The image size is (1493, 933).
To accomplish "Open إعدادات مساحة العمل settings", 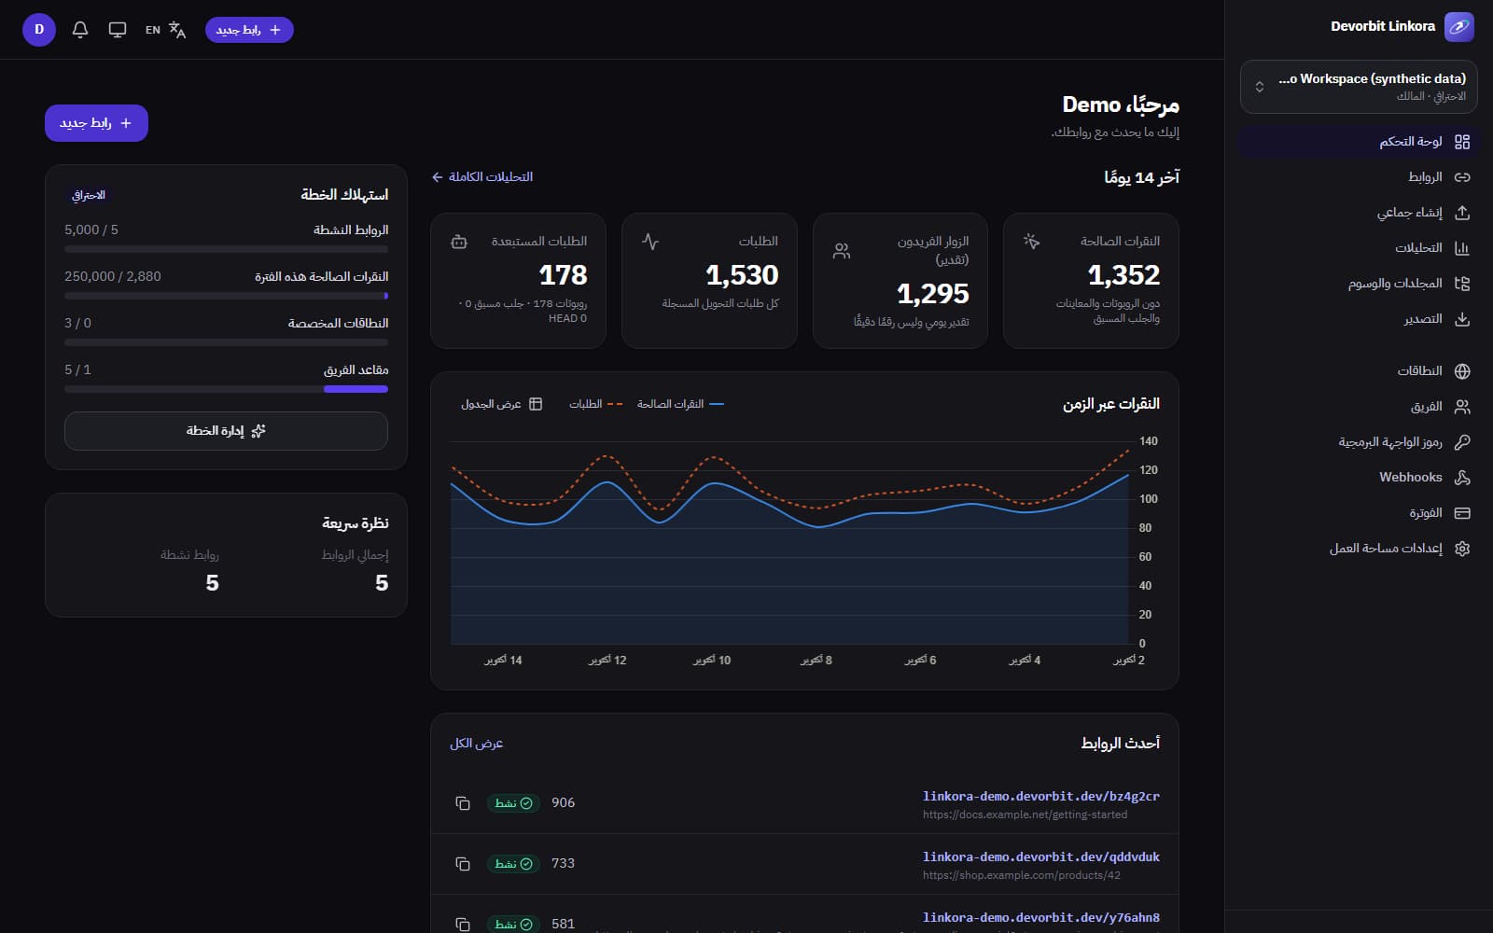I will [x=1359, y=549].
